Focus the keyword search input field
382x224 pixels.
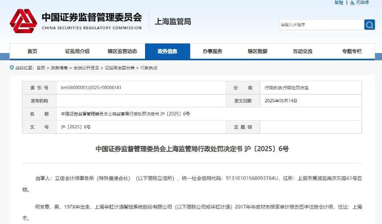coord(322,24)
